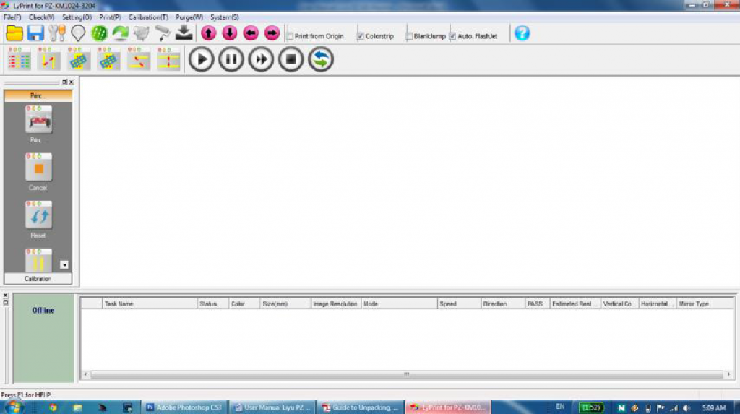Image resolution: width=740 pixels, height=414 pixels.
Task: Enable the Print from Origin checkbox
Action: tap(290, 36)
